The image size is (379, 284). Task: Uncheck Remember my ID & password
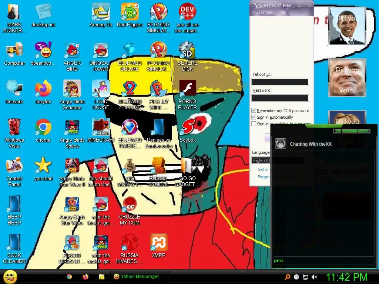[254, 110]
